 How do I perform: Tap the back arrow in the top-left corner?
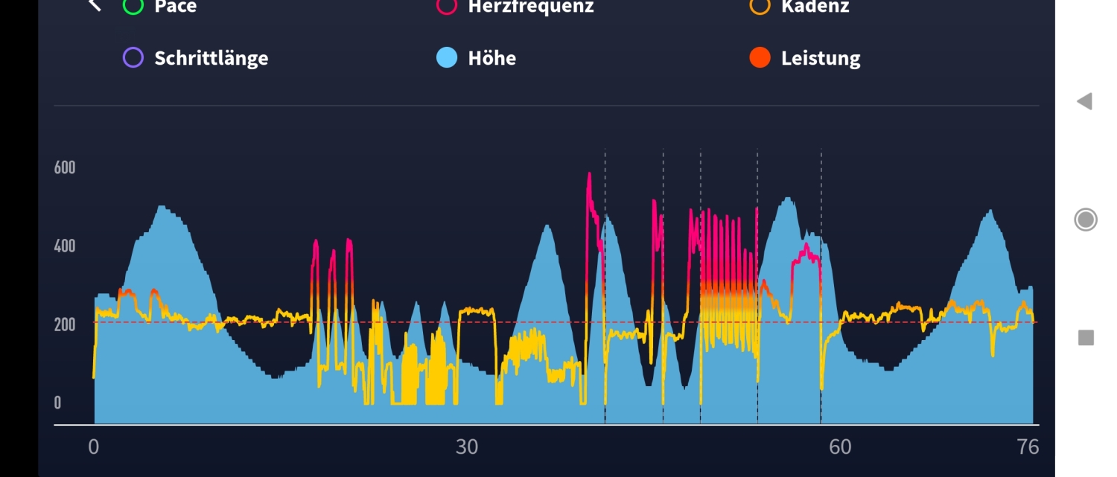pyautogui.click(x=95, y=6)
